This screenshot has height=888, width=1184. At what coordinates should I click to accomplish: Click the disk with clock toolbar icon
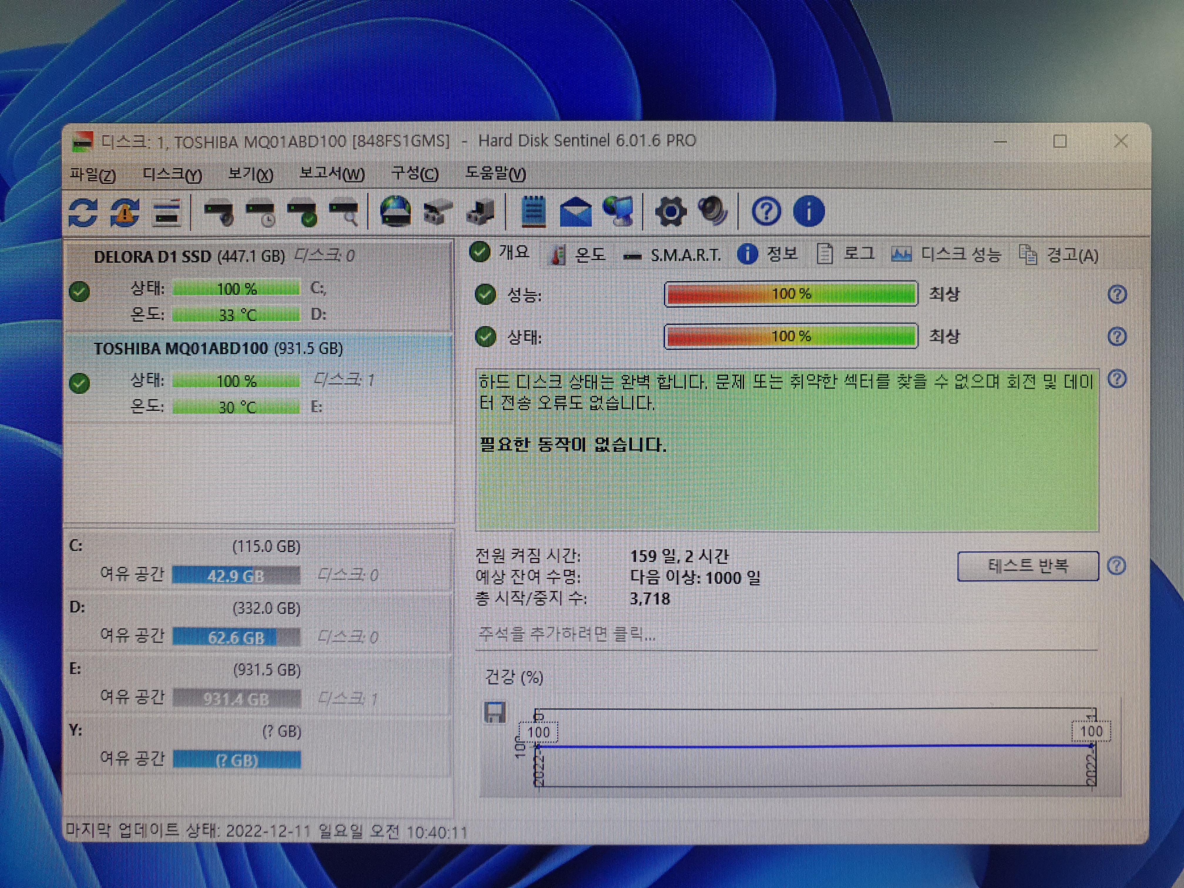pyautogui.click(x=261, y=213)
